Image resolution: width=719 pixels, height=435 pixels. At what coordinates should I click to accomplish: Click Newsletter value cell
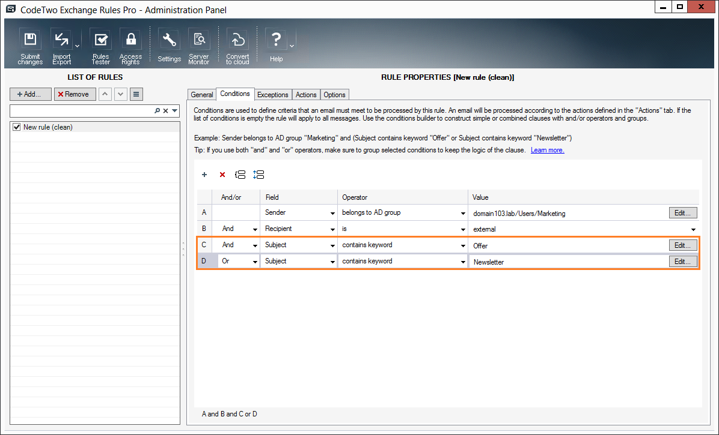click(x=568, y=262)
